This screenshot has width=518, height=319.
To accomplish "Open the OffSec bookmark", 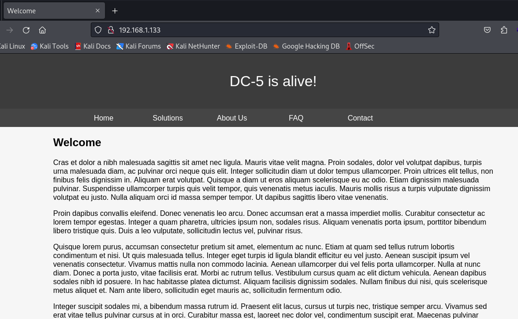I will pyautogui.click(x=360, y=46).
